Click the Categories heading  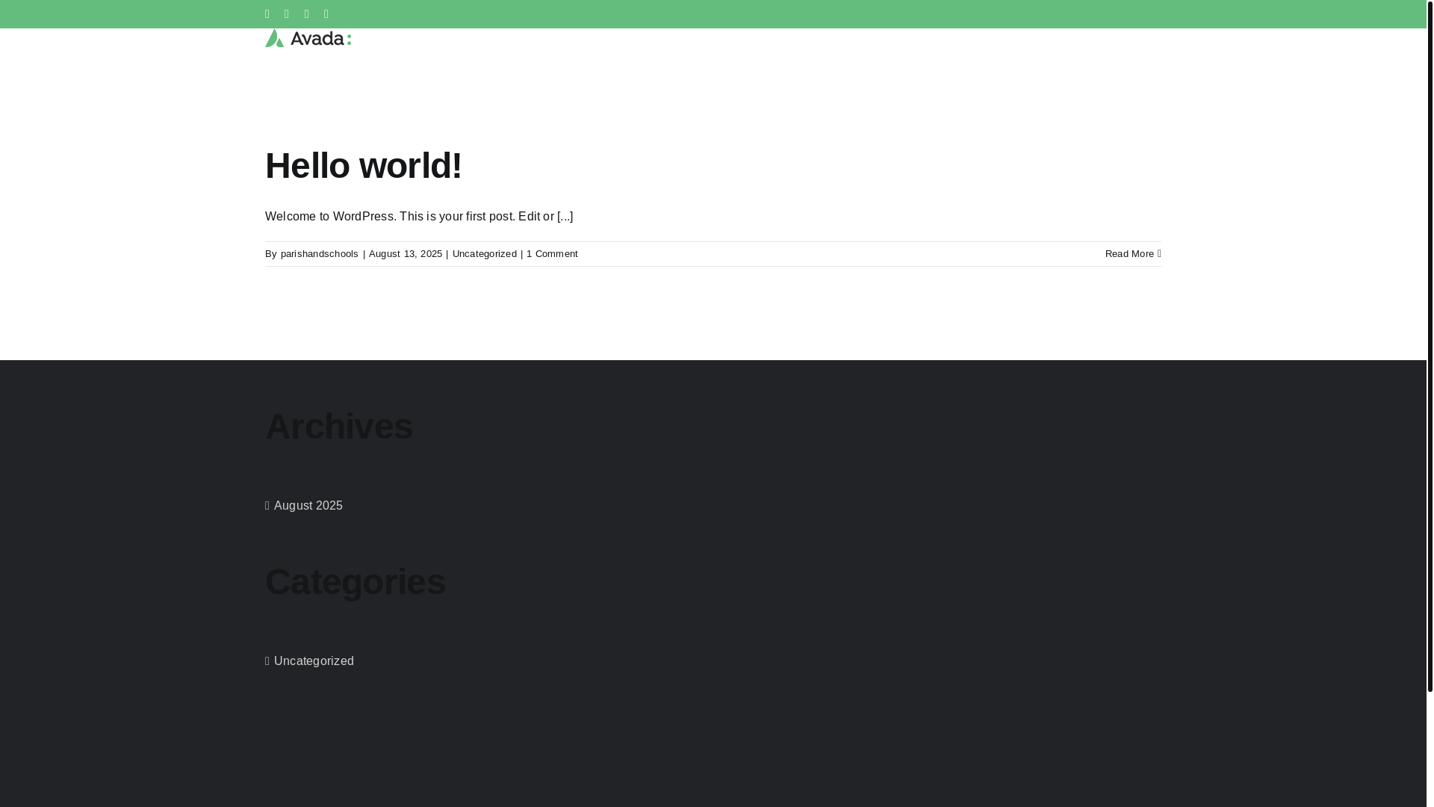pos(356,582)
